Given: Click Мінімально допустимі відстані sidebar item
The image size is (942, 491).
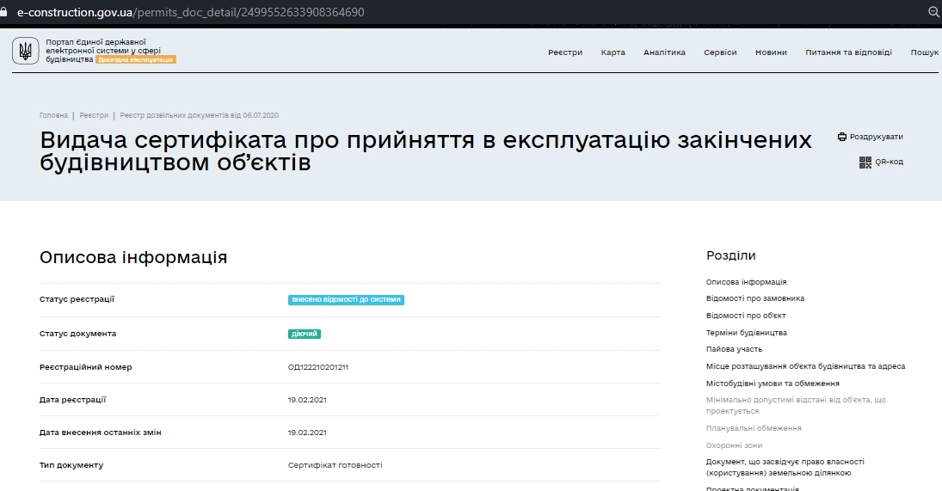Looking at the screenshot, I should tap(796, 405).
